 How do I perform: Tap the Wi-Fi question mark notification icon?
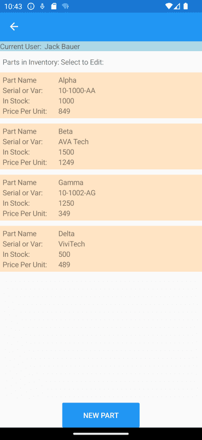[x=65, y=6]
